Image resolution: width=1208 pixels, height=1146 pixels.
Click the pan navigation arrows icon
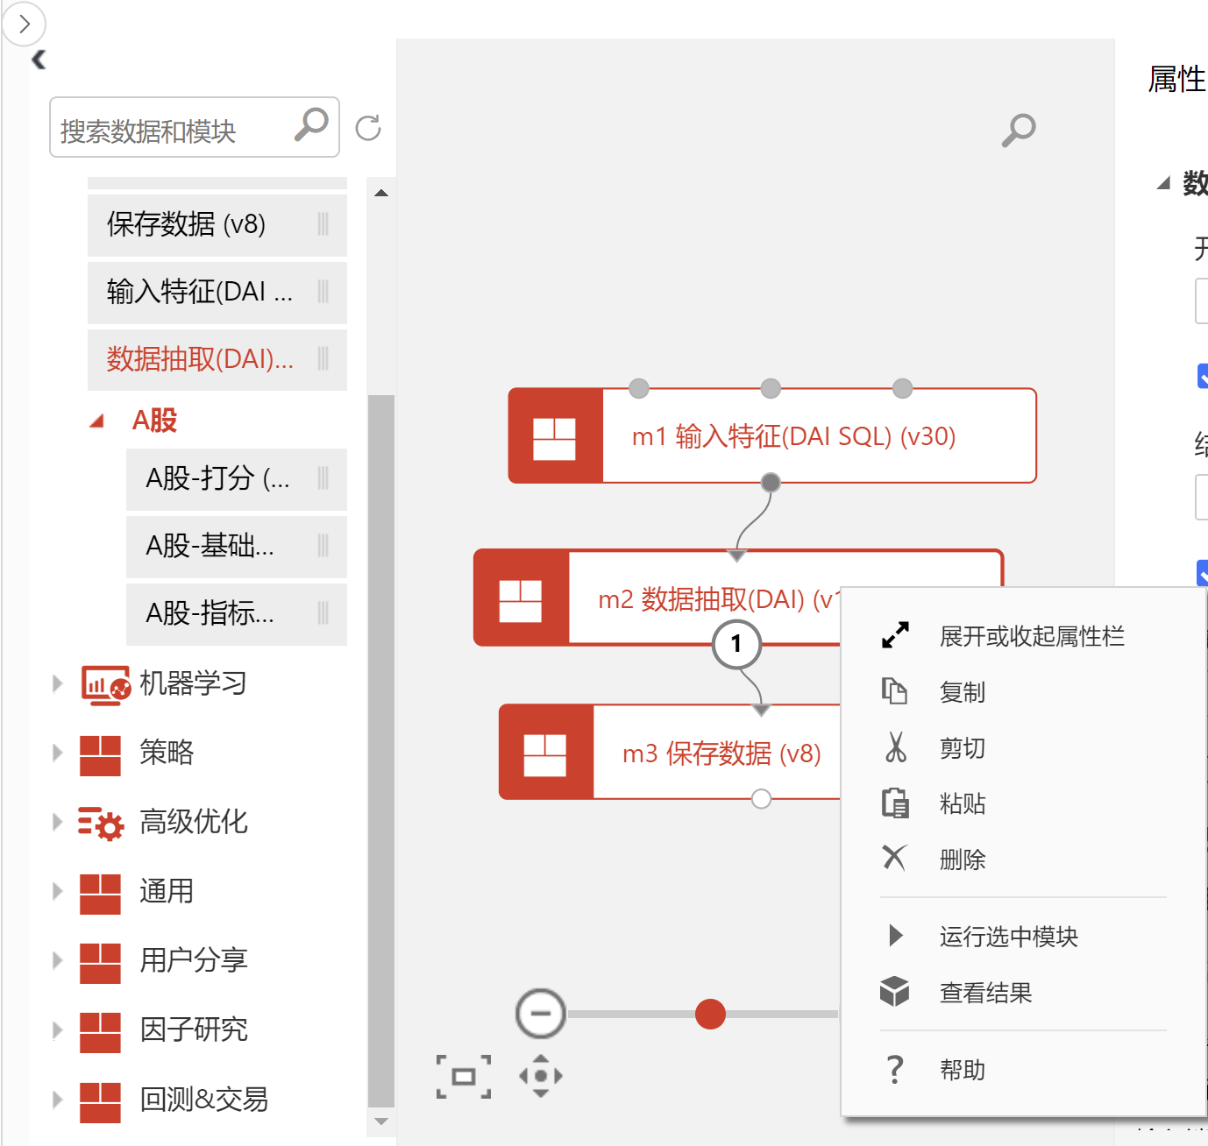pos(541,1076)
